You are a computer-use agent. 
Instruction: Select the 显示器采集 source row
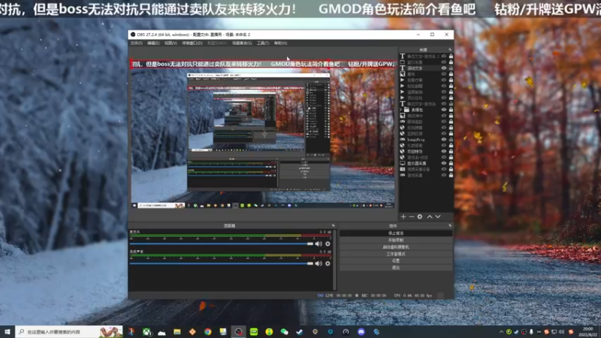426,163
